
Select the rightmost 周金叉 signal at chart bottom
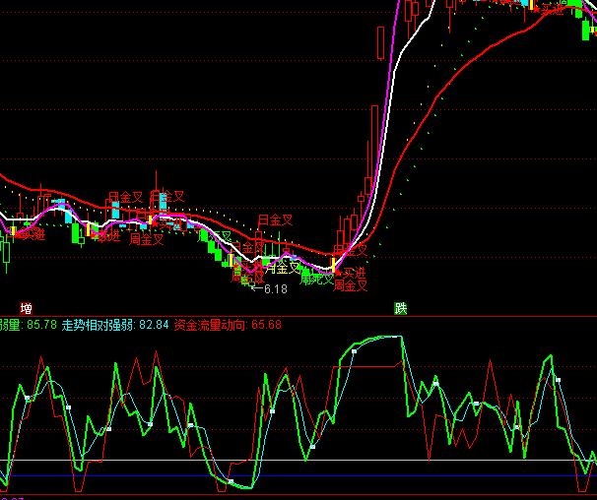[350, 285]
